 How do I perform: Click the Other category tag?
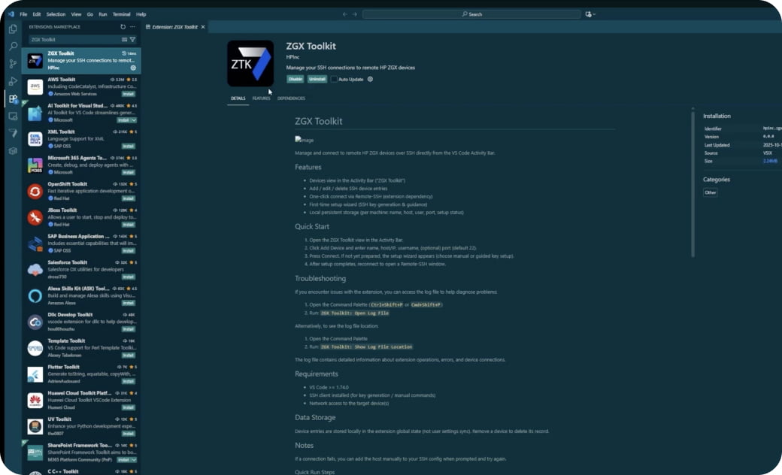click(710, 192)
